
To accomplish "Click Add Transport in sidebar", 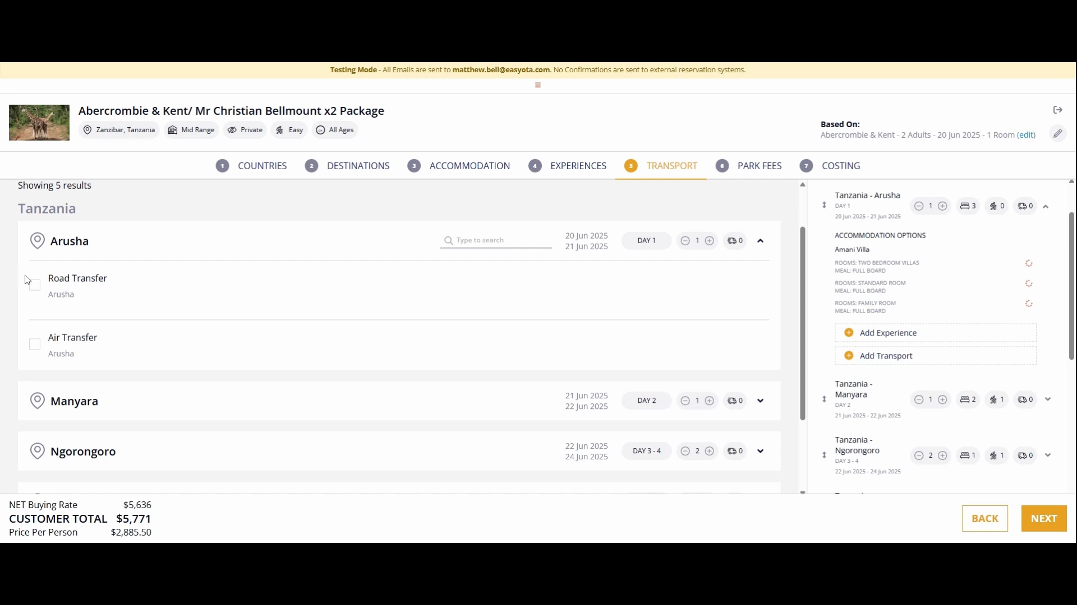I will coord(936,356).
